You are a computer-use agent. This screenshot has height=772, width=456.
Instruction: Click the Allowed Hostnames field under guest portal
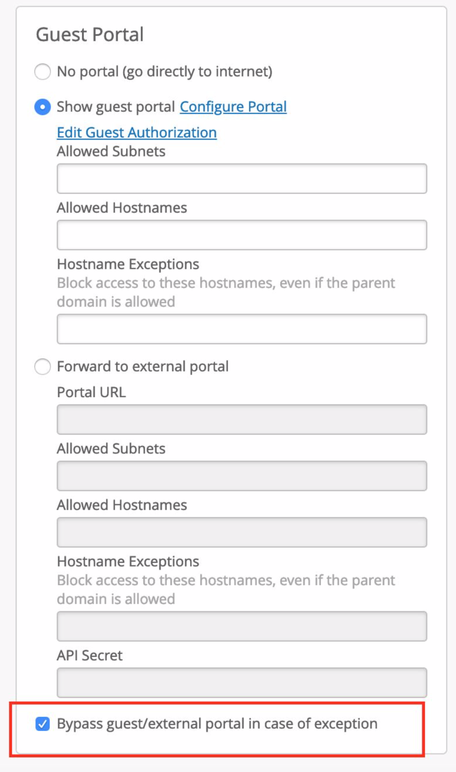click(242, 235)
